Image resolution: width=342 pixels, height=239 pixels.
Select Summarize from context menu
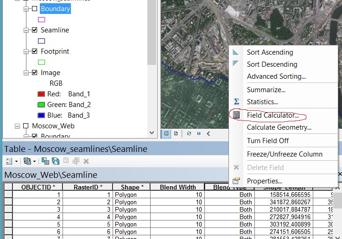[266, 90]
